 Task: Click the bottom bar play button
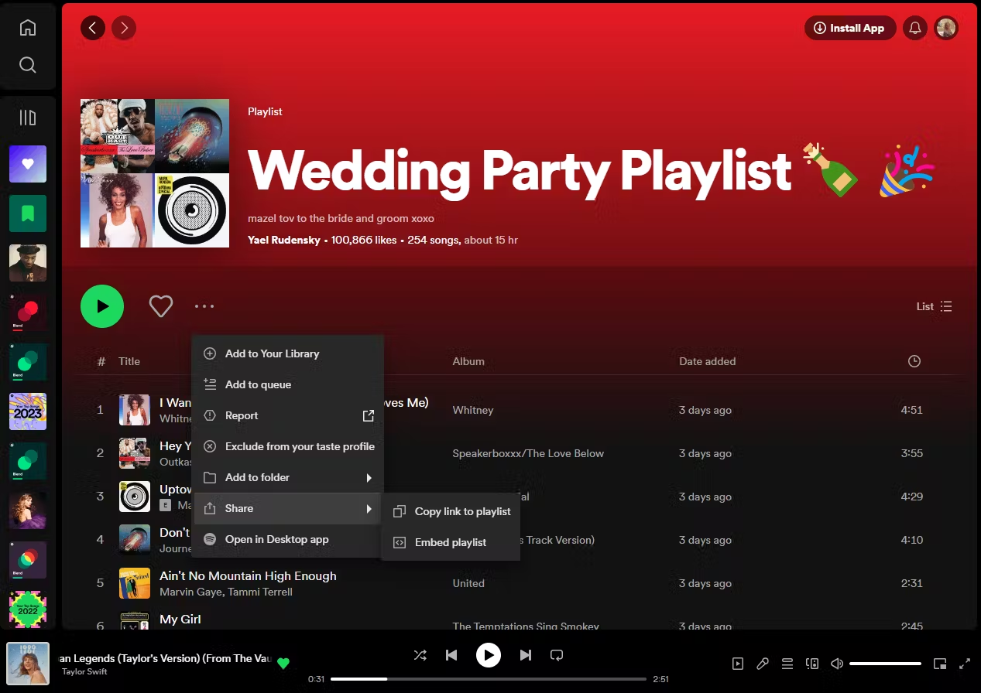(x=488, y=655)
